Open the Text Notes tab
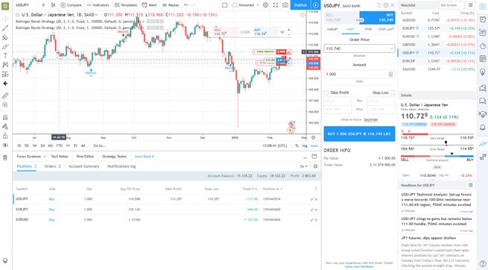 click(x=60, y=157)
